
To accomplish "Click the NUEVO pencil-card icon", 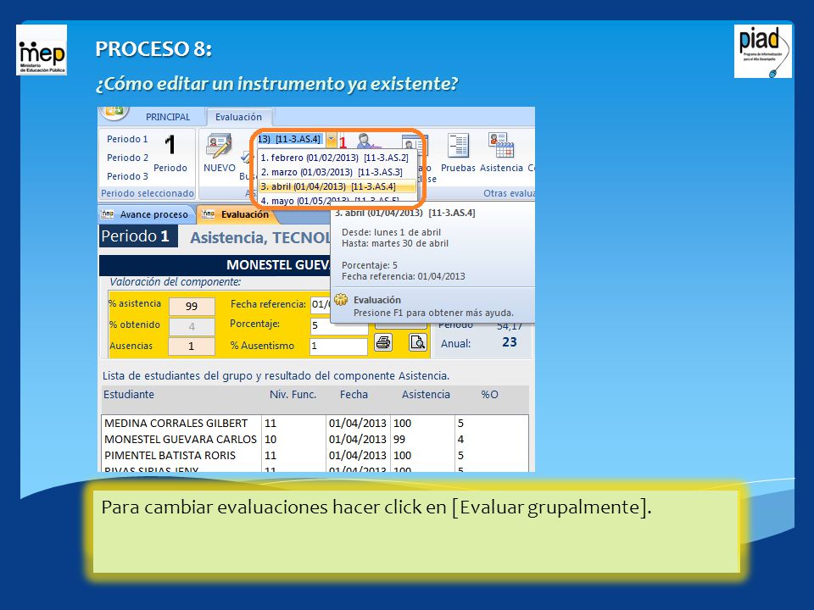I will pyautogui.click(x=219, y=147).
